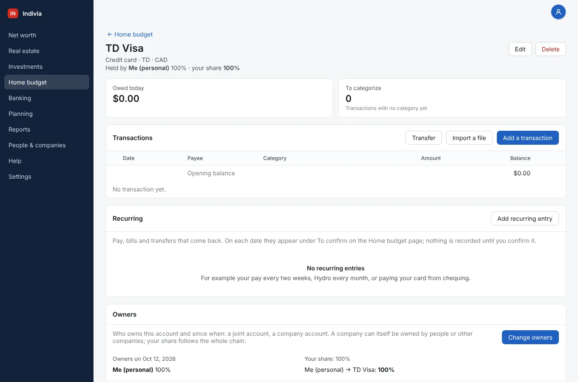This screenshot has width=578, height=382.
Task: Click Change owners button
Action: pyautogui.click(x=530, y=337)
